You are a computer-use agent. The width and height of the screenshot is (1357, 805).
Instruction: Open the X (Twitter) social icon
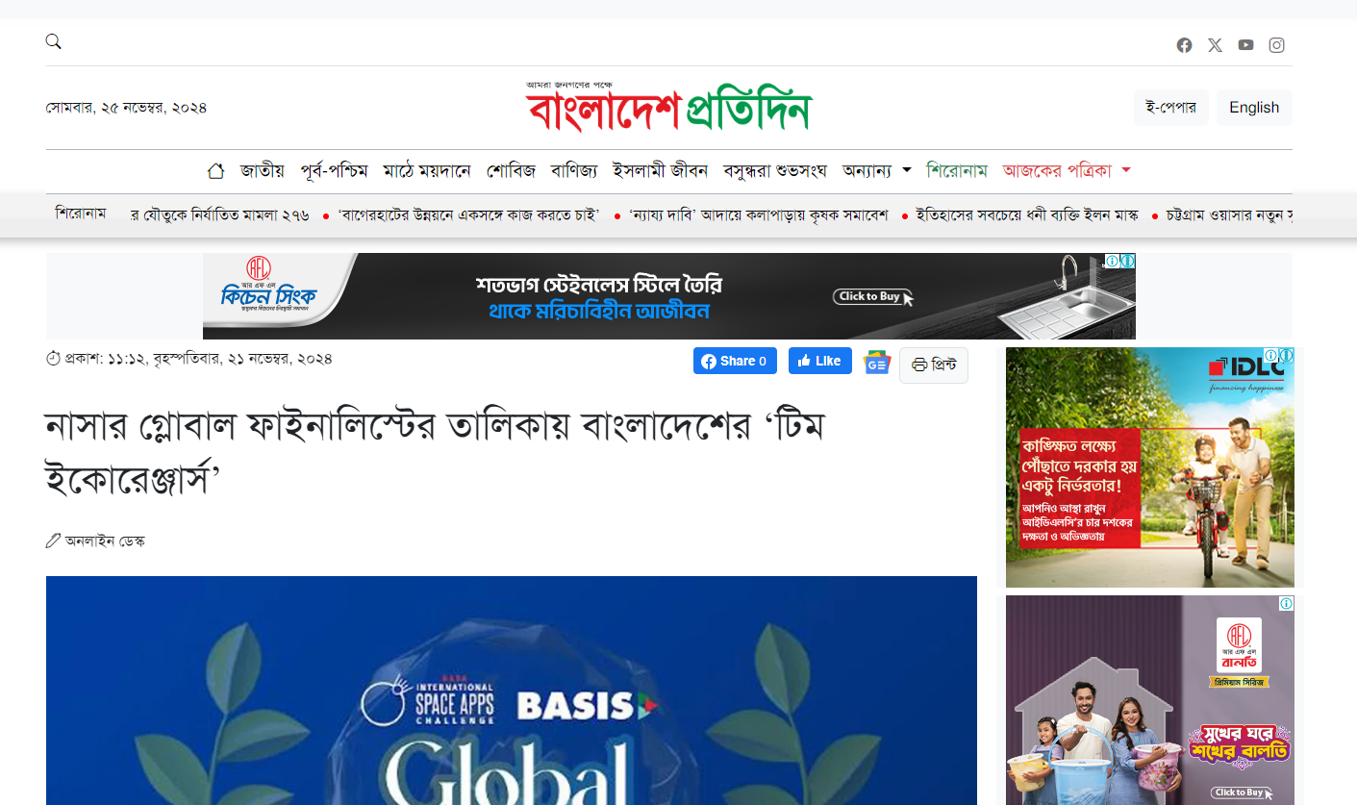1215,45
